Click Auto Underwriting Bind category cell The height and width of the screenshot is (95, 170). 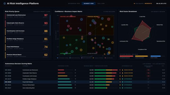pyautogui.click(x=29, y=88)
